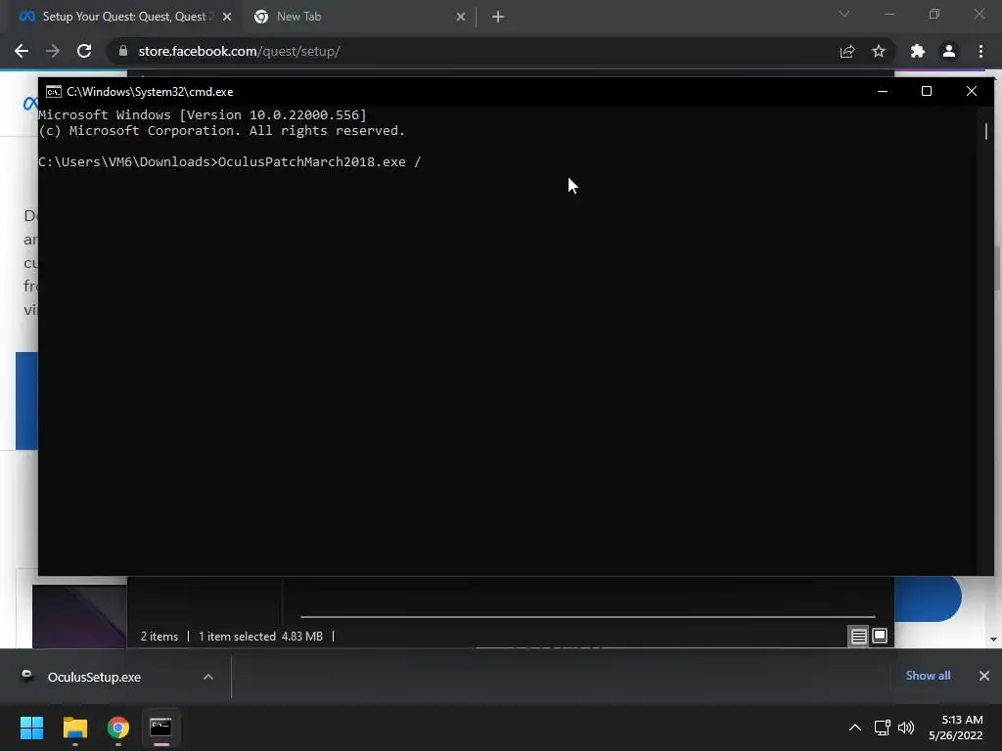Click '1 item selected 4.83 MB' status
This screenshot has width=1002, height=751.
tap(260, 637)
